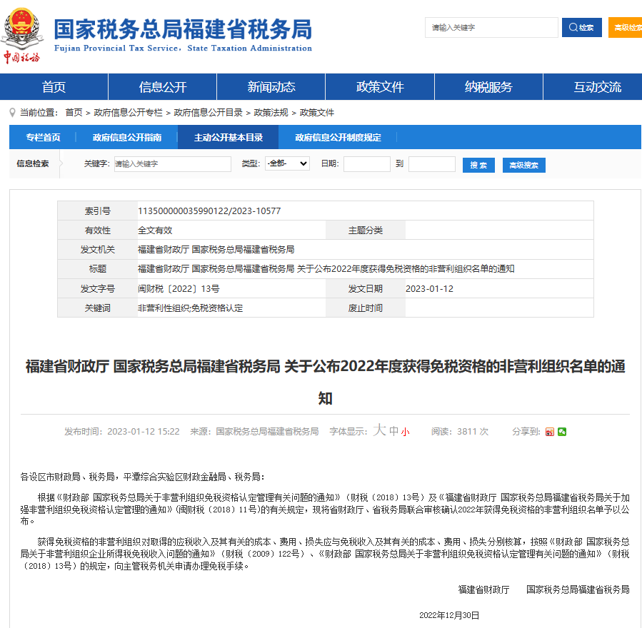Switch to 政府信息公开指南 tab
Viewport: 642px width, 628px height.
[127, 137]
